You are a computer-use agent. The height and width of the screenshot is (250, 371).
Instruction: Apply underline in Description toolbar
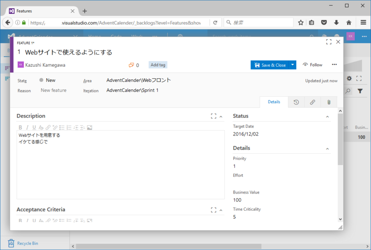pos(34,128)
